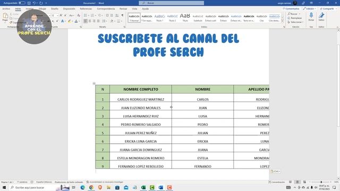Click the Pegar paste icon
340x191 pixels.
coord(5,16)
